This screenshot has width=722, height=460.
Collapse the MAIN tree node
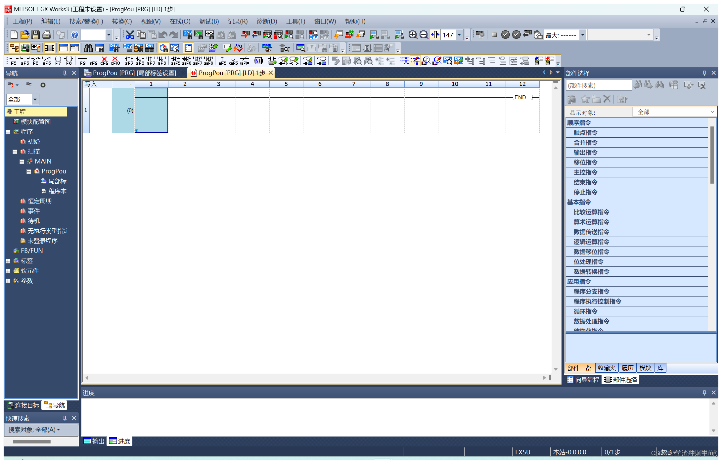click(22, 161)
